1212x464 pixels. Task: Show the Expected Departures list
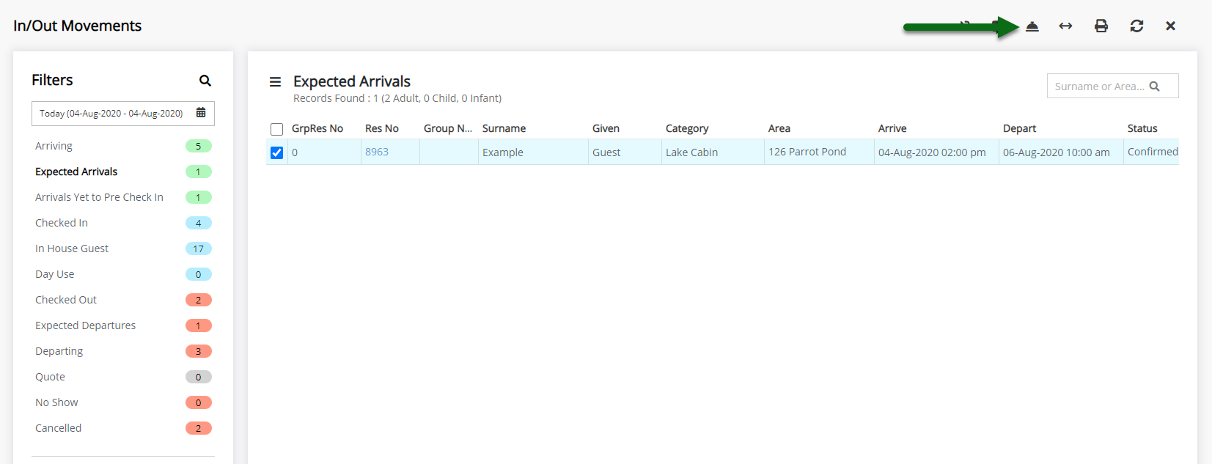[123, 325]
